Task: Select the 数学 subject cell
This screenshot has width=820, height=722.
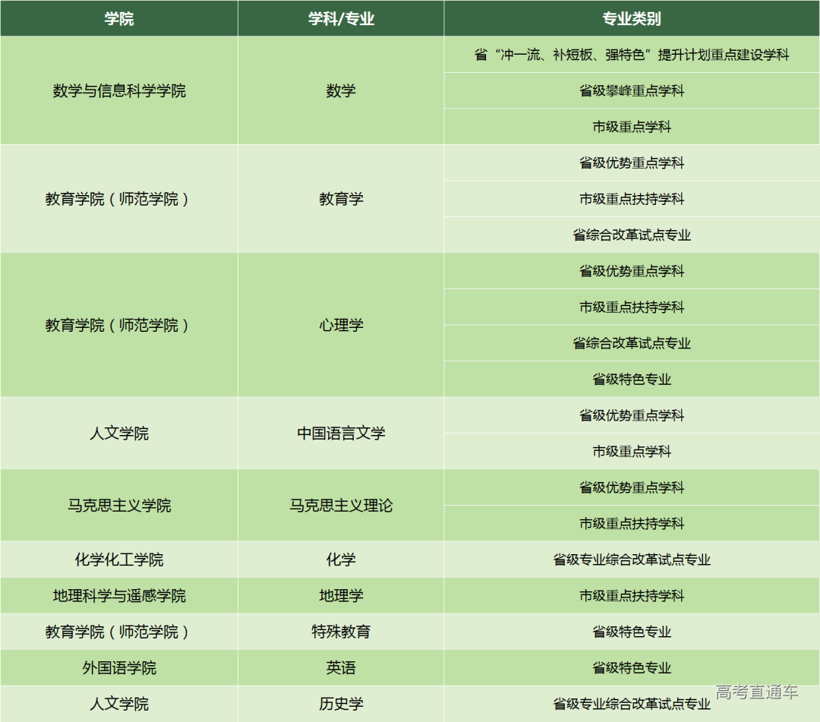Action: click(341, 91)
